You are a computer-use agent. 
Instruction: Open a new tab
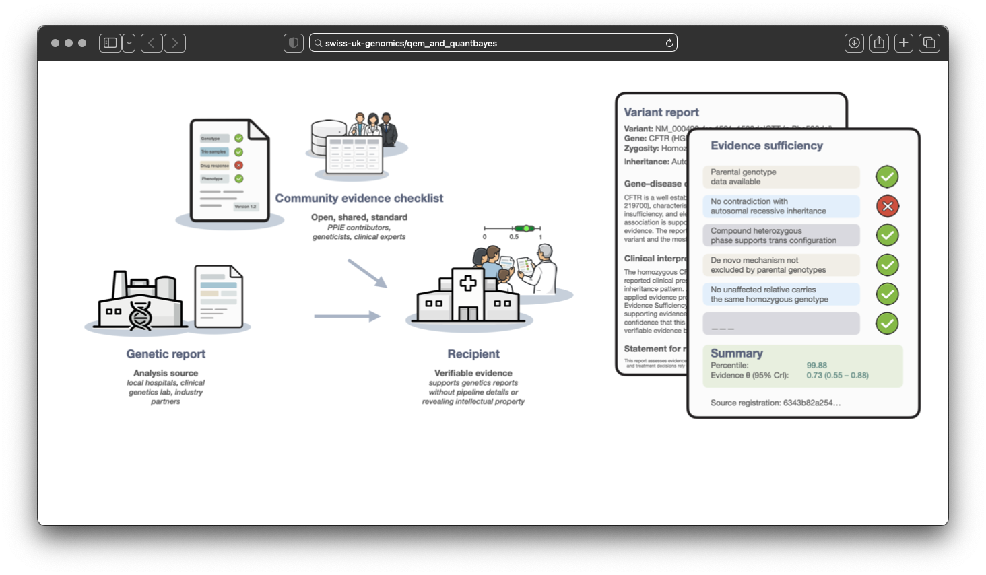click(904, 43)
